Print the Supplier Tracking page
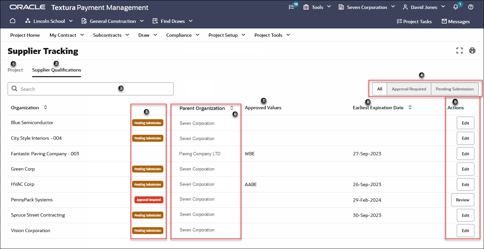Image resolution: width=484 pixels, height=249 pixels. click(x=472, y=50)
